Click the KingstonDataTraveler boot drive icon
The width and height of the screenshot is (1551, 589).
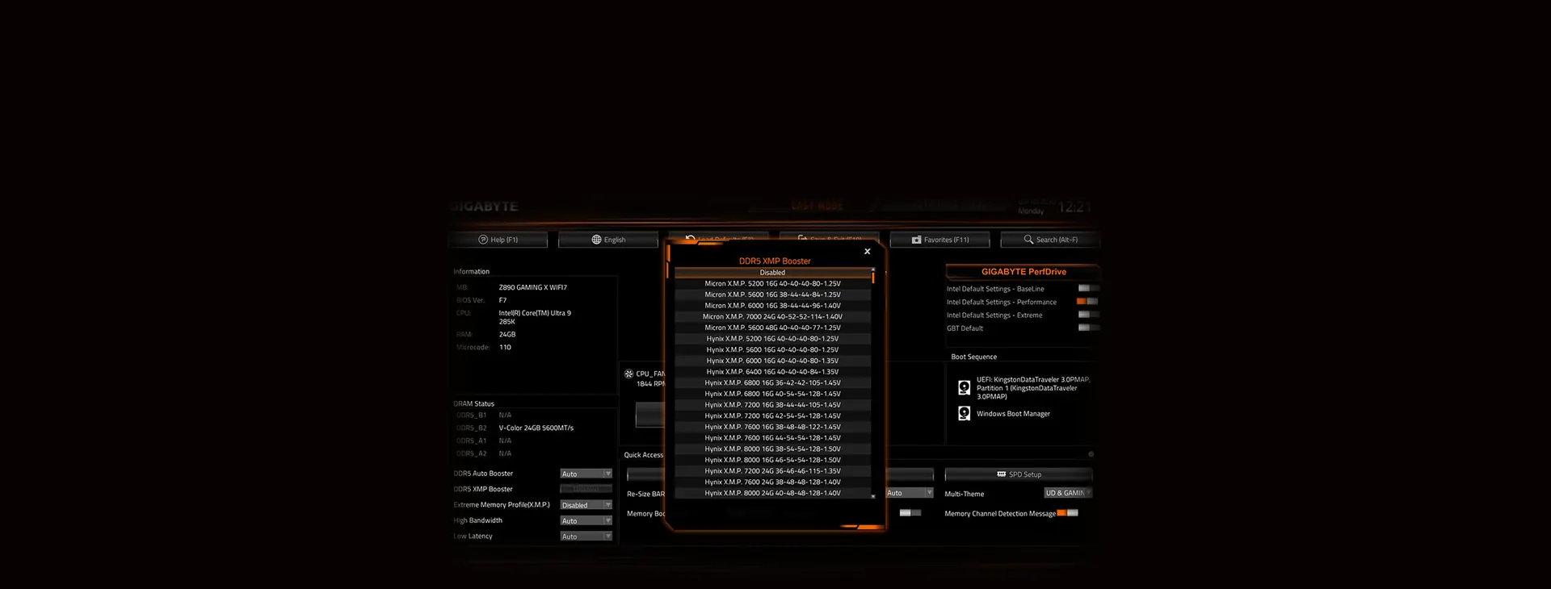[x=964, y=388]
